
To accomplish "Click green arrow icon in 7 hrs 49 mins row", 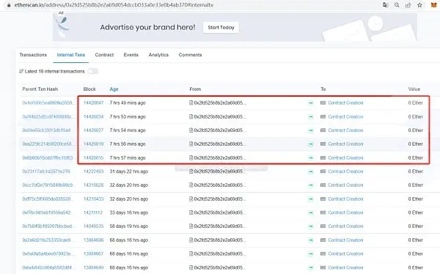I will click(x=311, y=103).
